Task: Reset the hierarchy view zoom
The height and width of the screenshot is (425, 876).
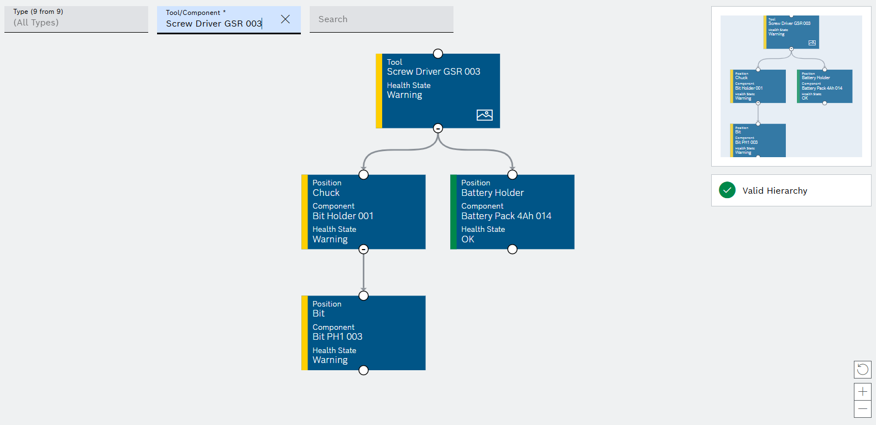Action: click(863, 369)
